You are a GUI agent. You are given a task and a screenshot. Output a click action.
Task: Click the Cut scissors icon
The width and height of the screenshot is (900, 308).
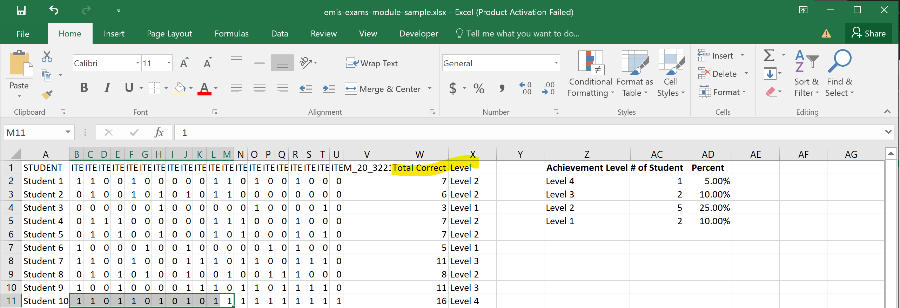point(47,56)
